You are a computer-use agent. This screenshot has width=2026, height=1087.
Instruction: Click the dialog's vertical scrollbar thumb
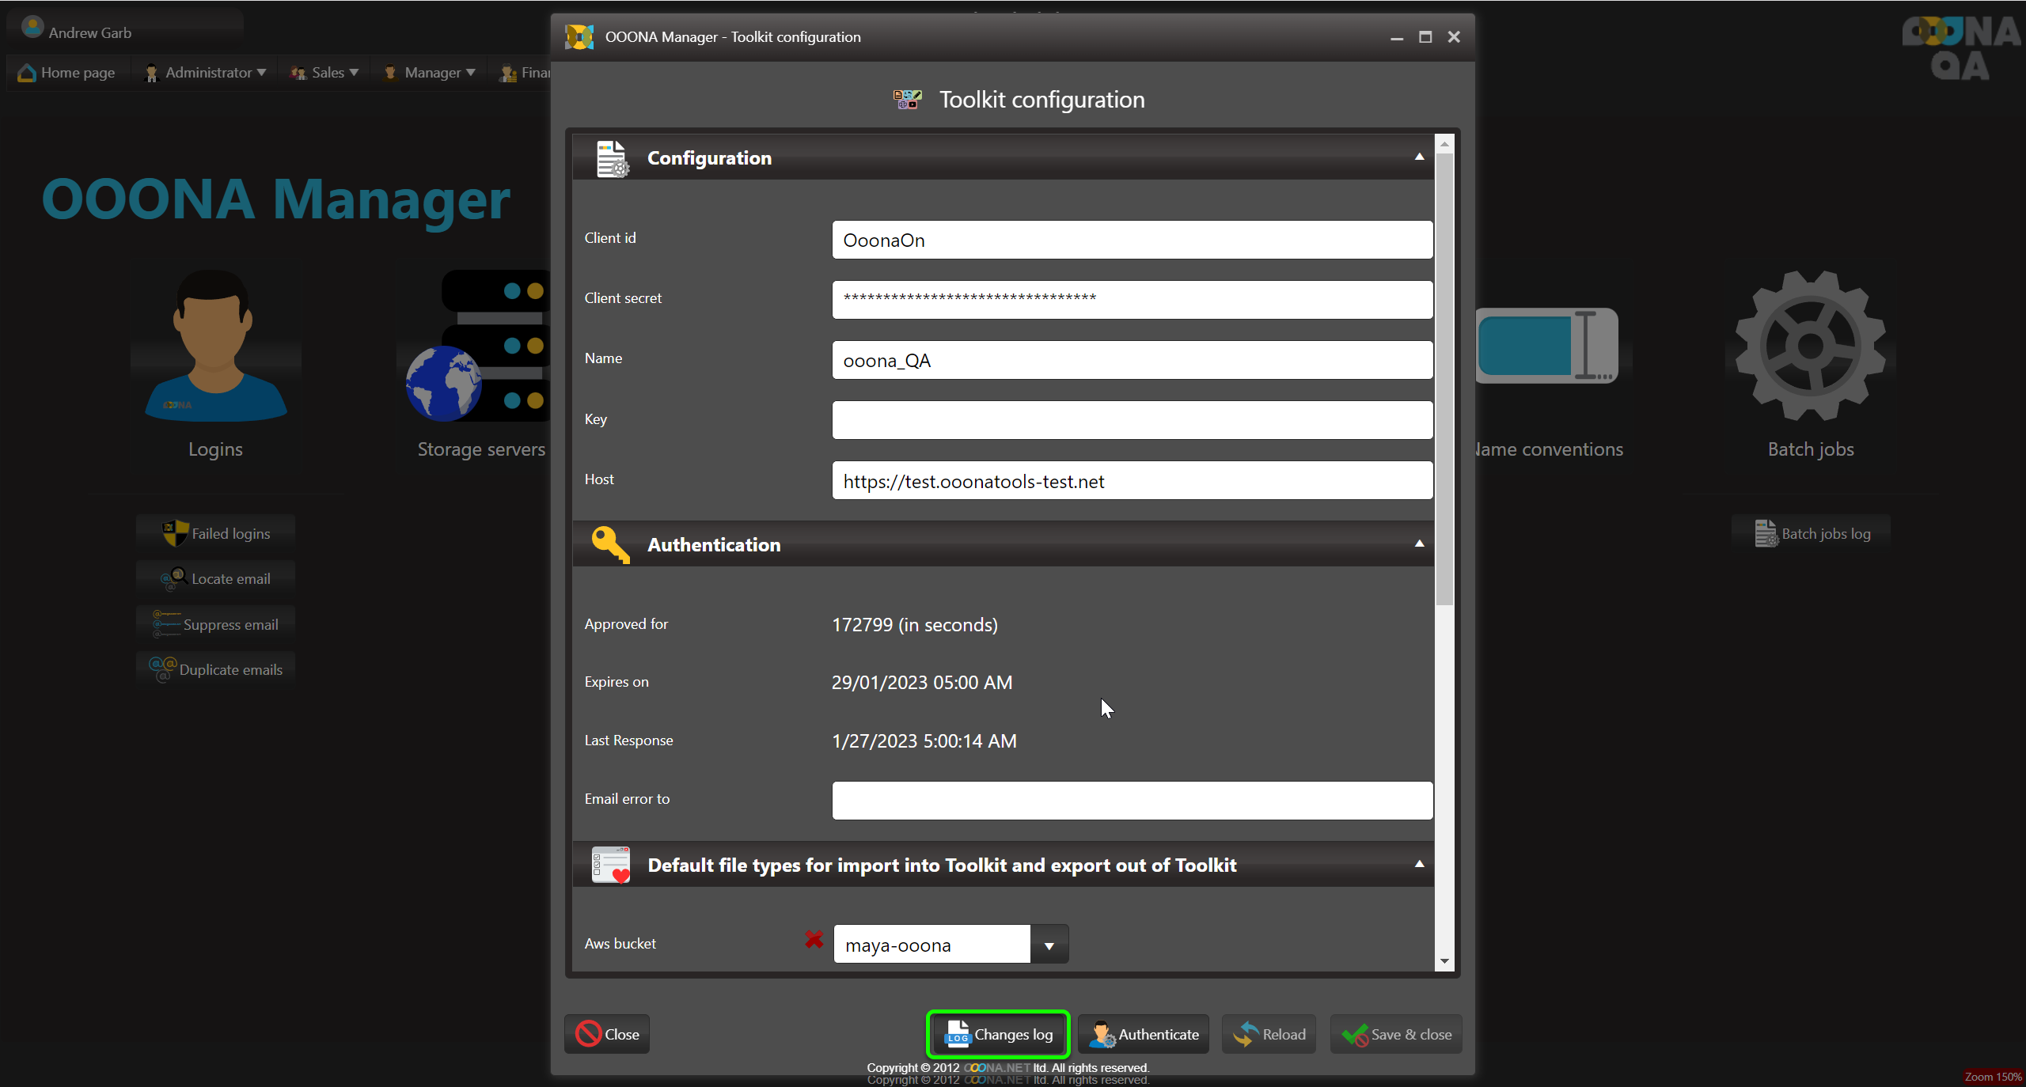pyautogui.click(x=1444, y=380)
